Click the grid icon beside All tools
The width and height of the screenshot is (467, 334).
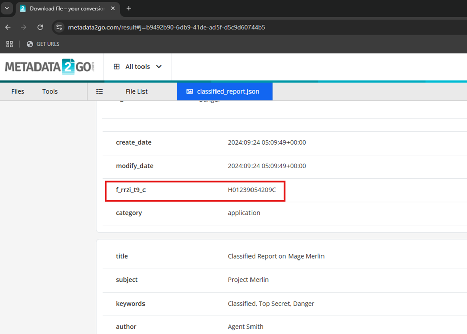(117, 67)
